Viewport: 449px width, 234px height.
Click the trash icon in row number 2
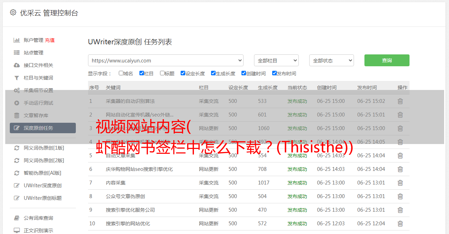click(400, 115)
